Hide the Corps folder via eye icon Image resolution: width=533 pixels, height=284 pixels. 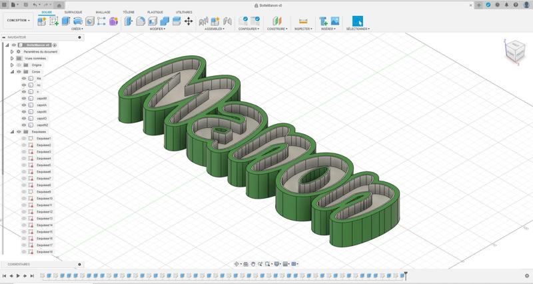click(19, 71)
